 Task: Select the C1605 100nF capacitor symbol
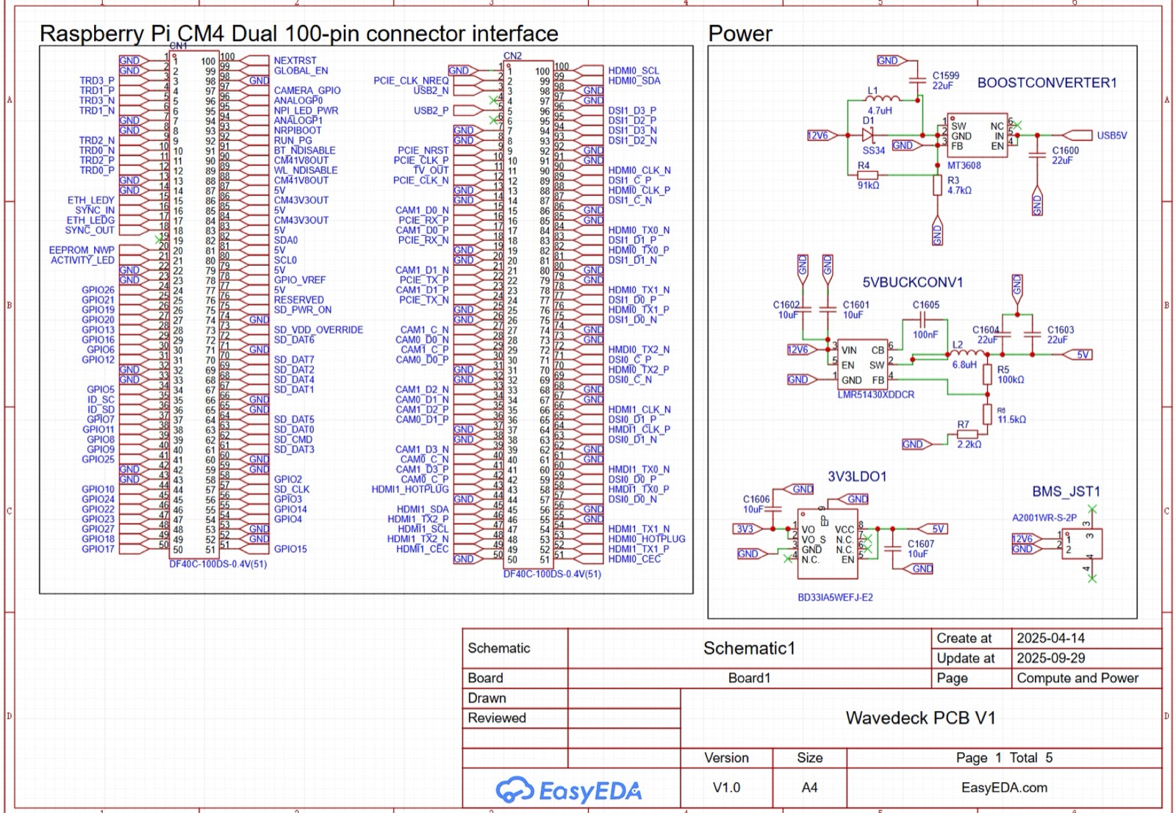[x=923, y=319]
